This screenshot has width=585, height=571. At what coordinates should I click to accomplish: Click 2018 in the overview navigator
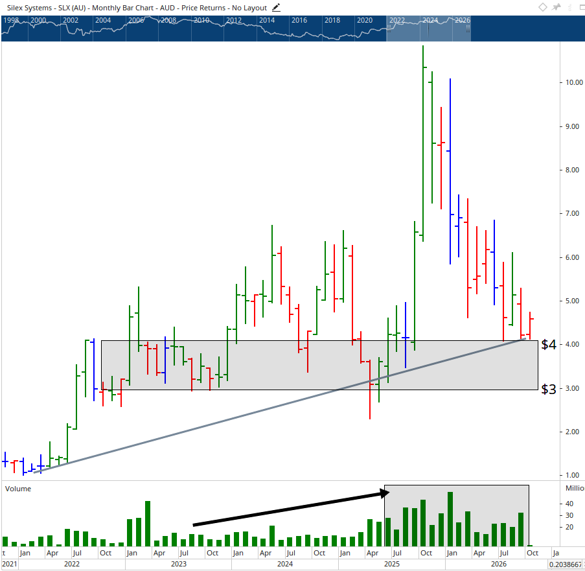tap(332, 20)
